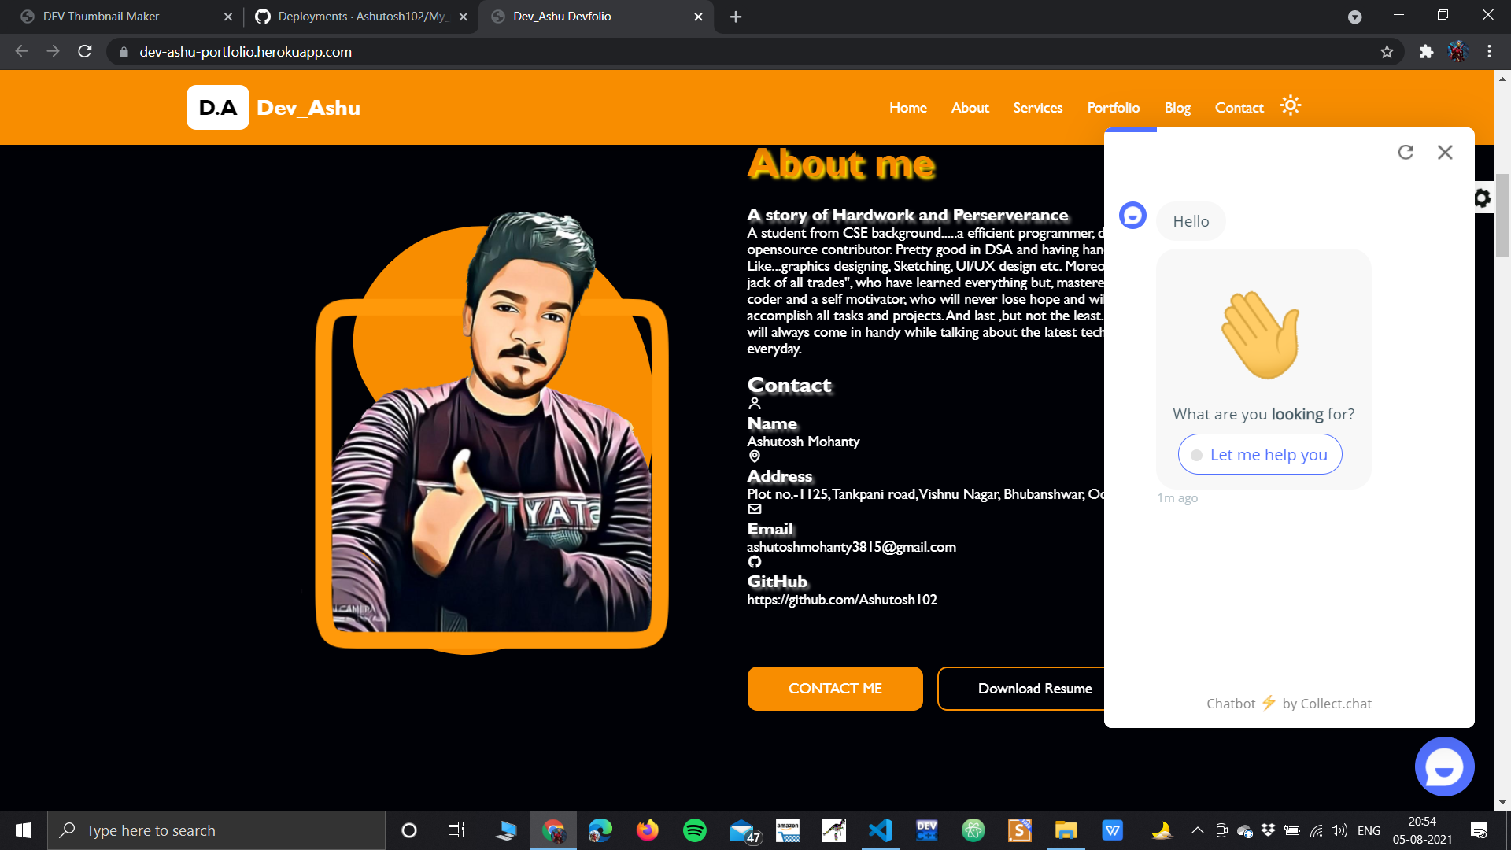Click the envelope icon above Email
Screen dimensions: 1511x850
pos(755,509)
